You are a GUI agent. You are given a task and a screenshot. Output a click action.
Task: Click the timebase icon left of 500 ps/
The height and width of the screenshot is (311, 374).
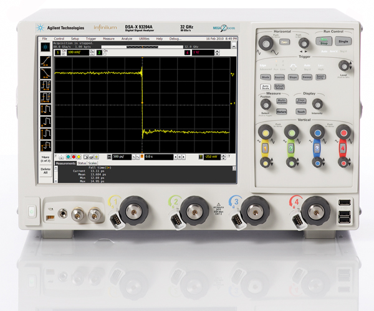click(x=109, y=157)
